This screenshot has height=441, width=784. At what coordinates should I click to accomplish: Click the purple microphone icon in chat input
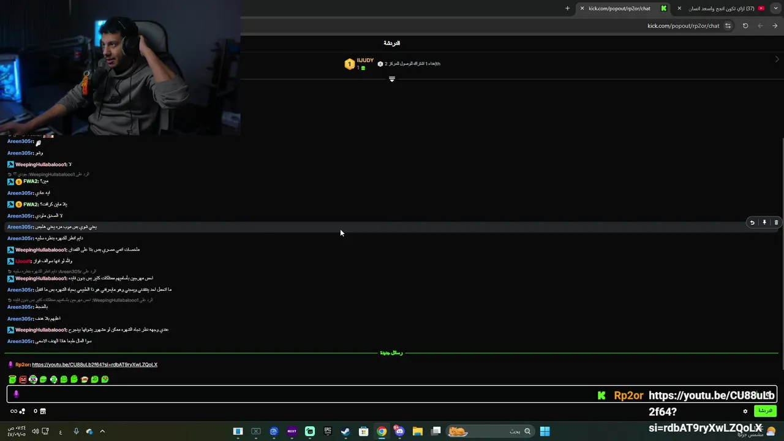pos(17,394)
